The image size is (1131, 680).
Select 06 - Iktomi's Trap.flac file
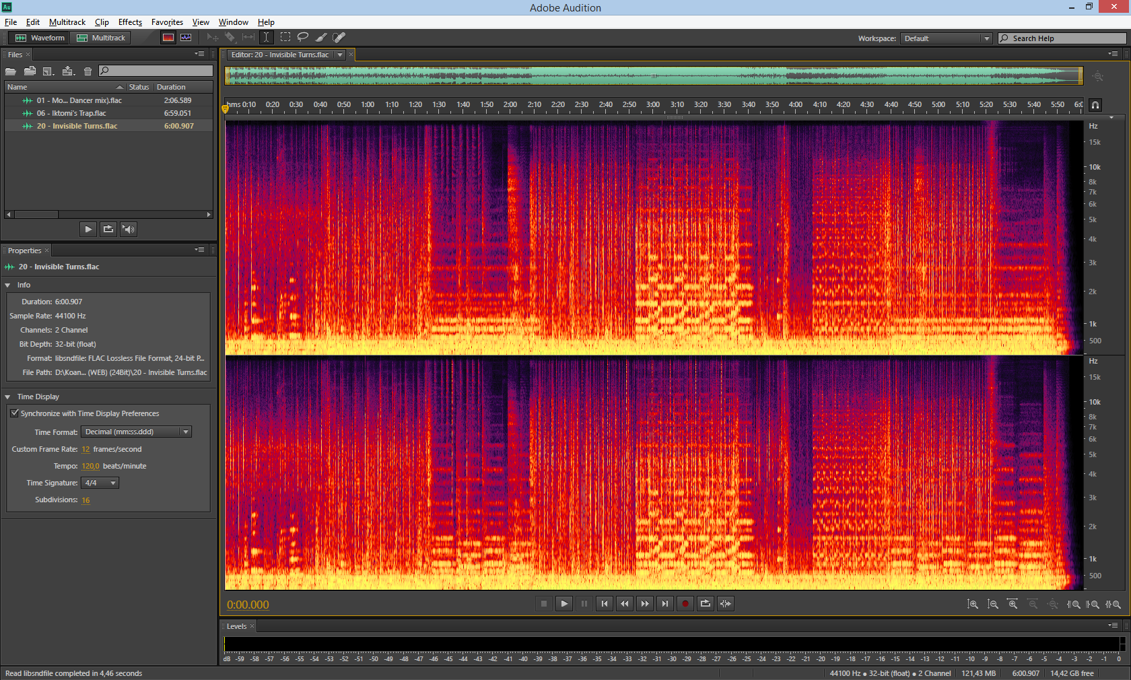pyautogui.click(x=108, y=113)
